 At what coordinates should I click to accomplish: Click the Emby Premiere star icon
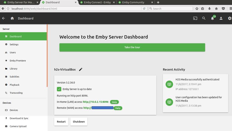6,61
